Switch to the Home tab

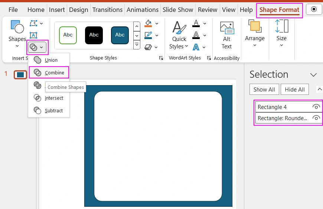point(36,10)
